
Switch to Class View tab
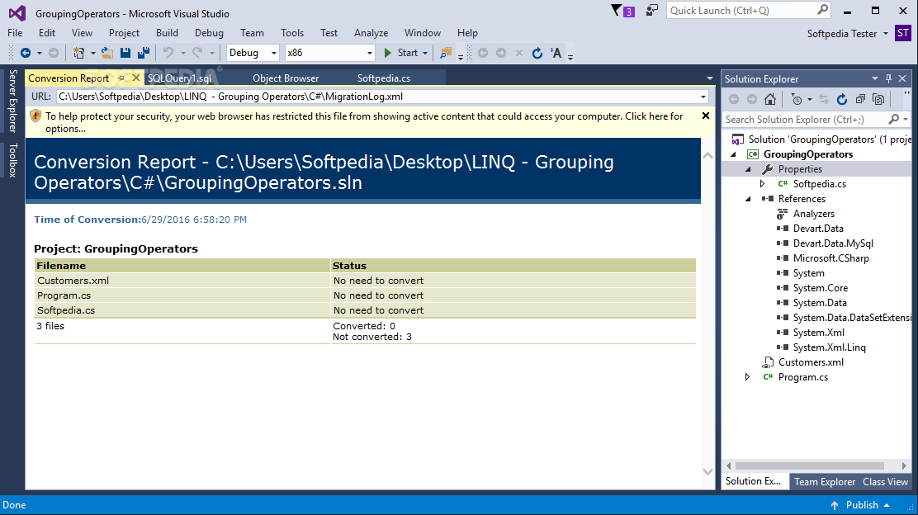tap(885, 482)
